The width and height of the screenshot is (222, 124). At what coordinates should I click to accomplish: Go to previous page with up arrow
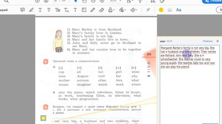click(x=37, y=1)
